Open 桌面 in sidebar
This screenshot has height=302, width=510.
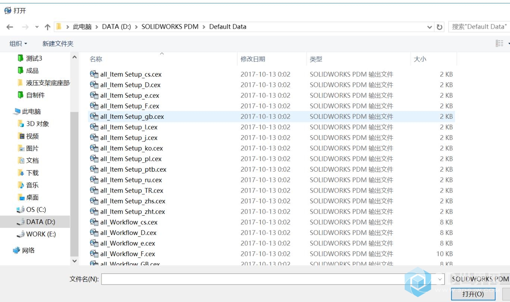[x=32, y=197]
